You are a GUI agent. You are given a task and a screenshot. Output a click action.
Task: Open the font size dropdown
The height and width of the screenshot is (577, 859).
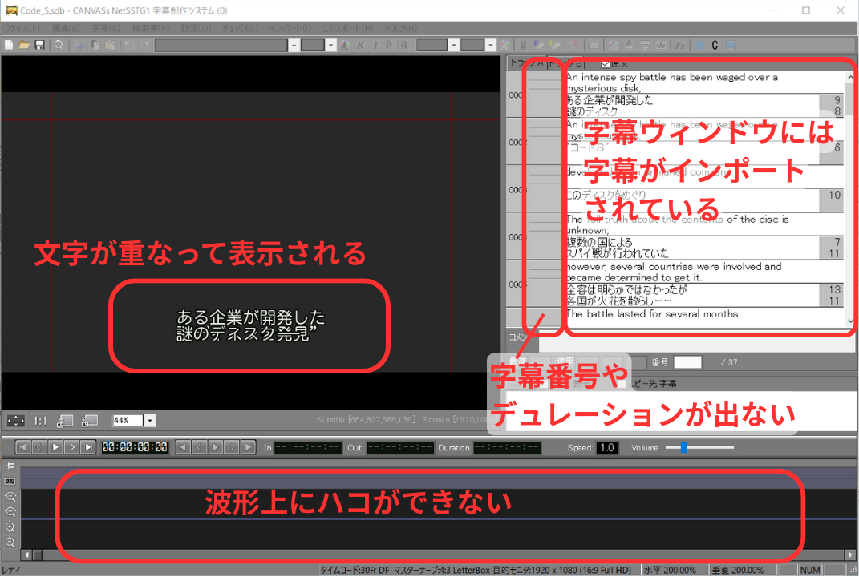(x=331, y=45)
